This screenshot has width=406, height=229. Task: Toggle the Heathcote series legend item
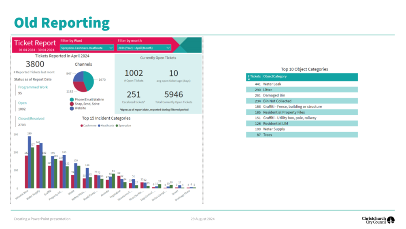106,126
